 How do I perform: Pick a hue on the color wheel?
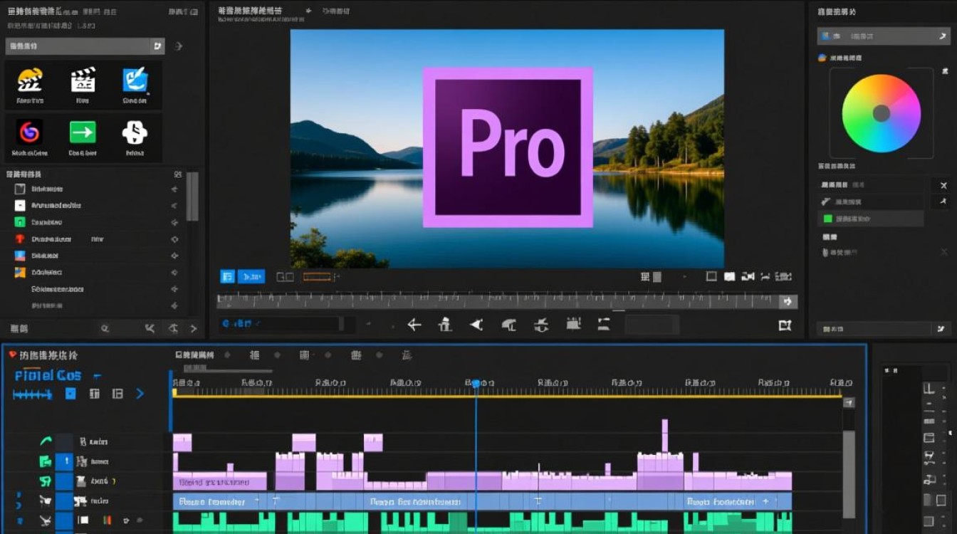click(882, 112)
